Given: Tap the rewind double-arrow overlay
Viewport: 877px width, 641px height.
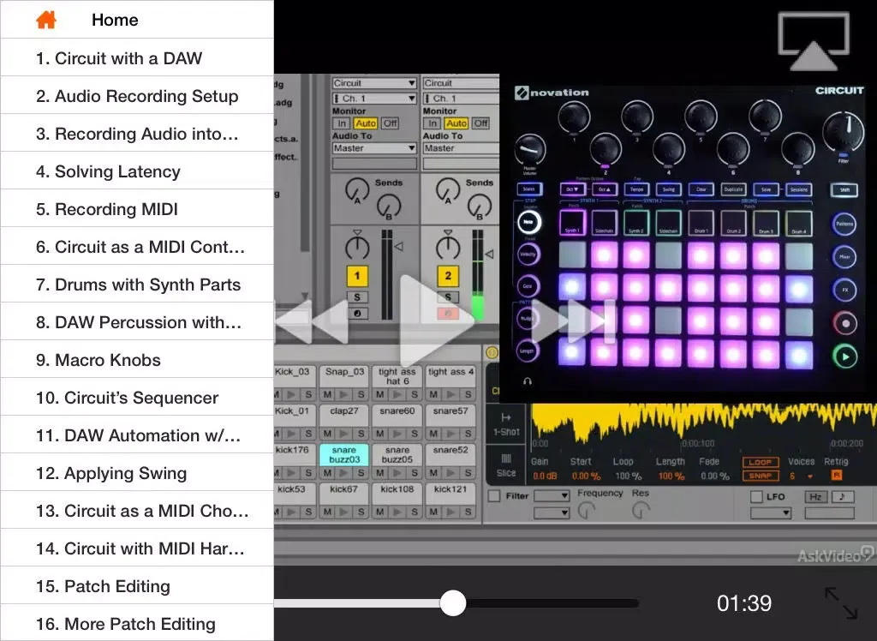Looking at the screenshot, I should coord(312,321).
